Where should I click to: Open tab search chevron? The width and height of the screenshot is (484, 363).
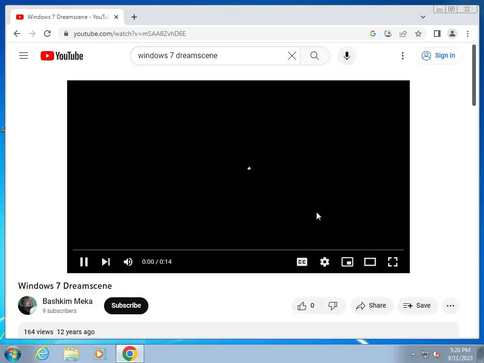[x=423, y=17]
